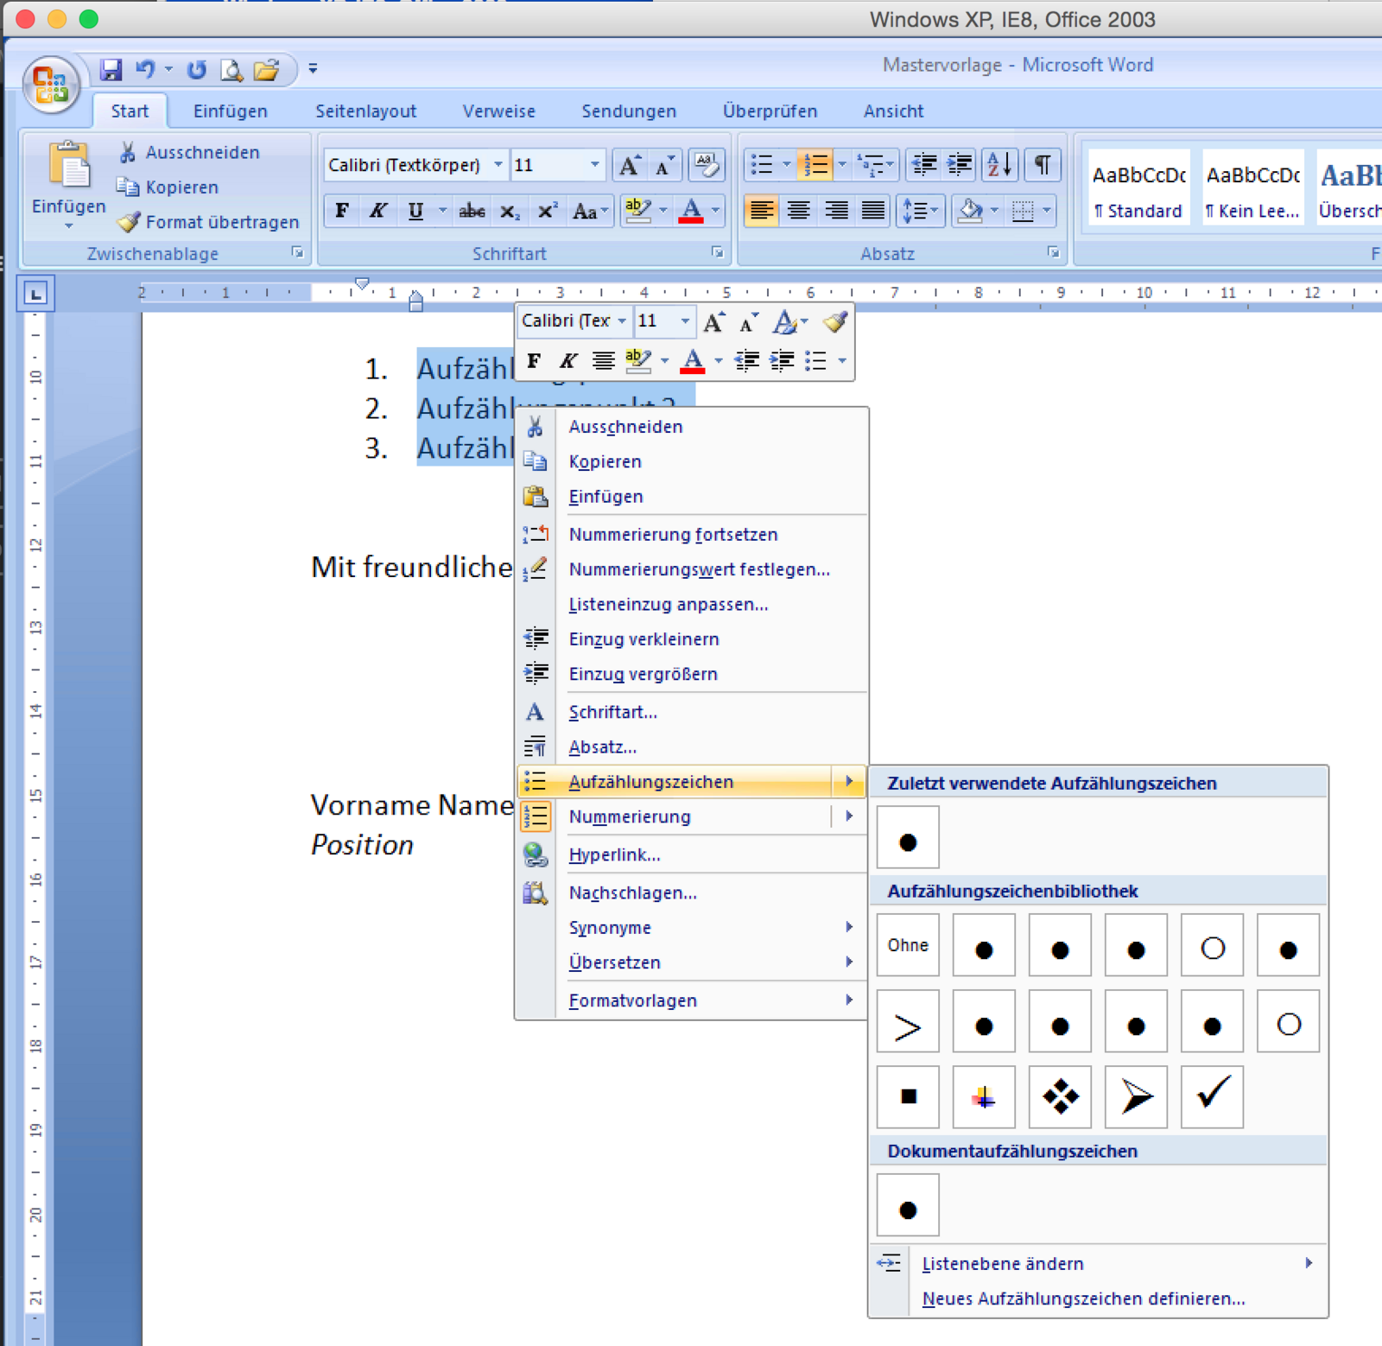This screenshot has height=1346, width=1382.
Task: Click the red font color button in ribbon
Action: [x=691, y=211]
